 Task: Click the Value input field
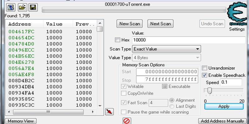pyautogui.click(x=189, y=40)
